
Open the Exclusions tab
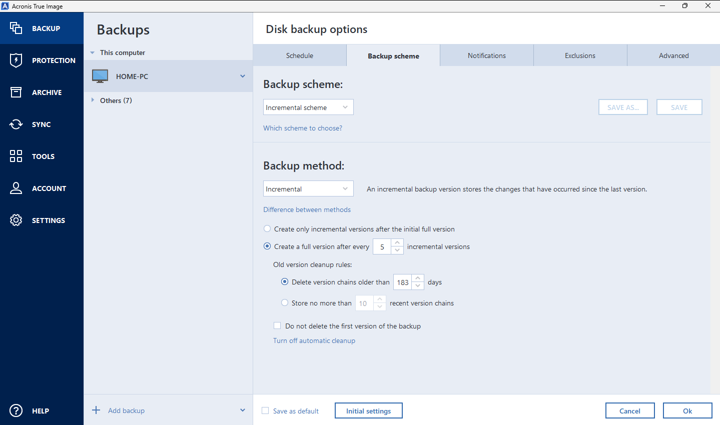click(x=579, y=55)
